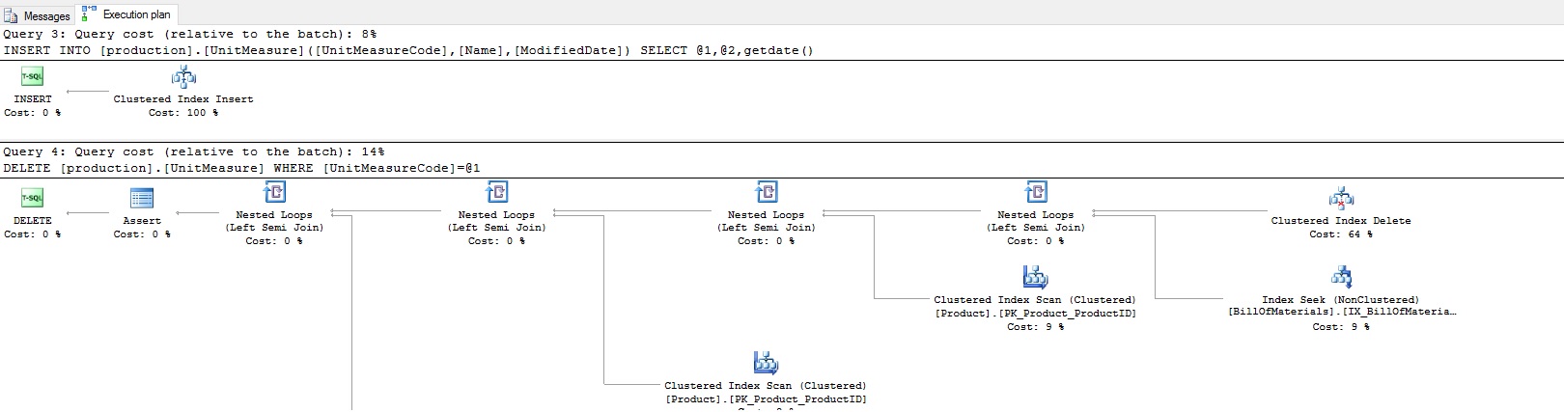Click the Clustered Index Scan icon costing 9%
This screenshot has height=412, width=1564.
1035,278
